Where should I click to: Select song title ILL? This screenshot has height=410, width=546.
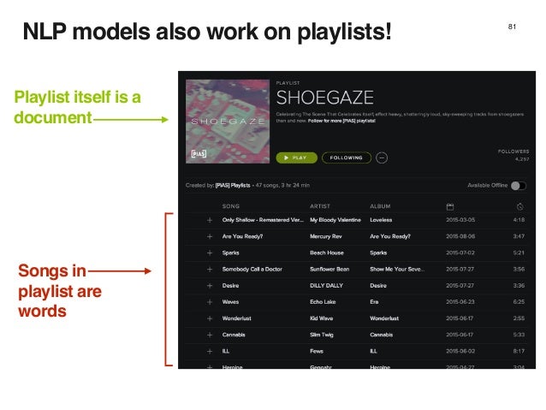coord(226,351)
